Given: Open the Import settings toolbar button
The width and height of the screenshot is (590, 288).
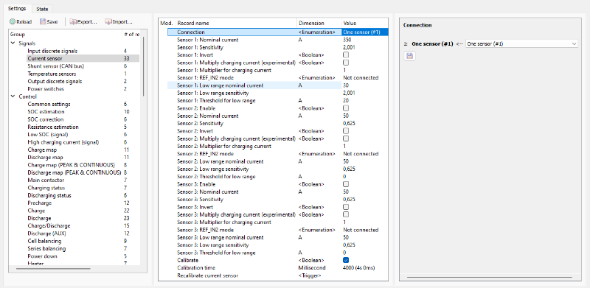Looking at the screenshot, I should pyautogui.click(x=119, y=22).
